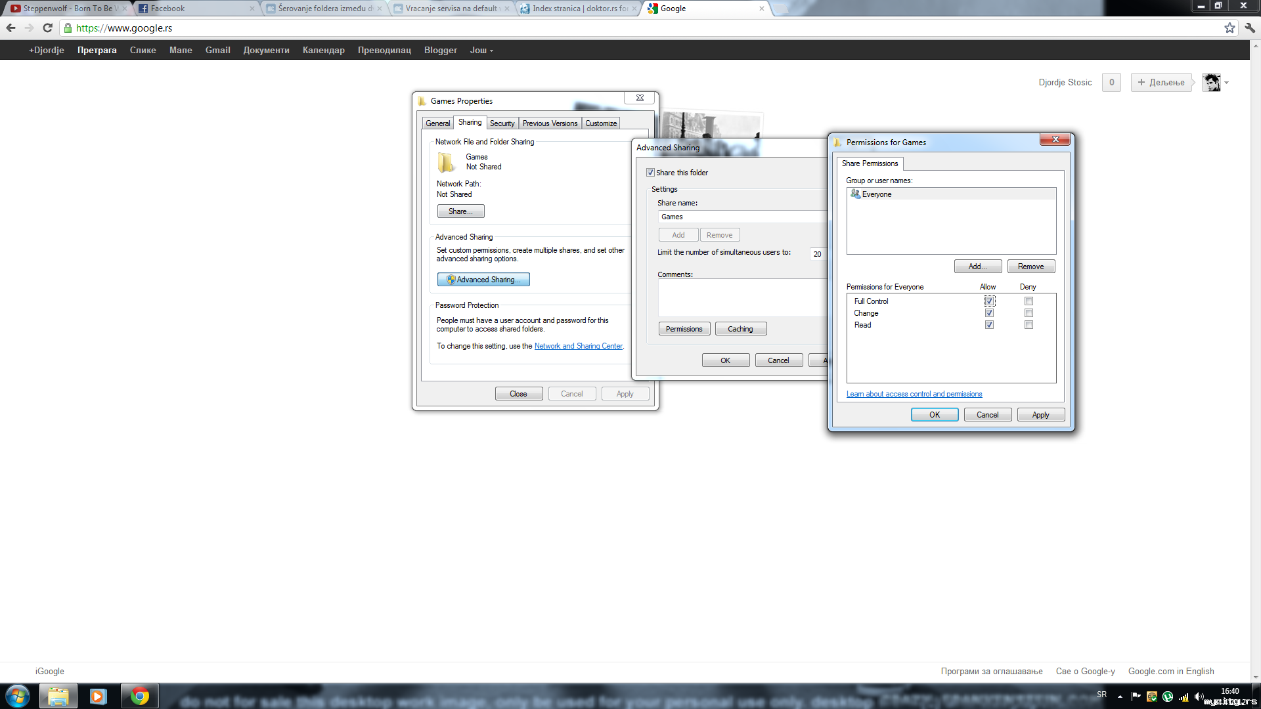Click the Chrome back arrow icon
This screenshot has width=1261, height=709.
11,28
